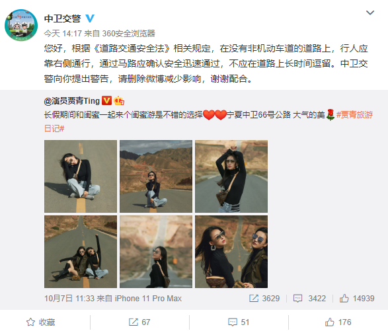Like the original post 14939

pos(357,299)
